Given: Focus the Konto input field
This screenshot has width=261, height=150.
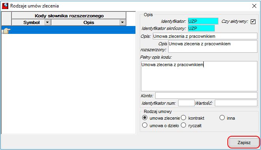Looking at the screenshot, I should (206, 96).
